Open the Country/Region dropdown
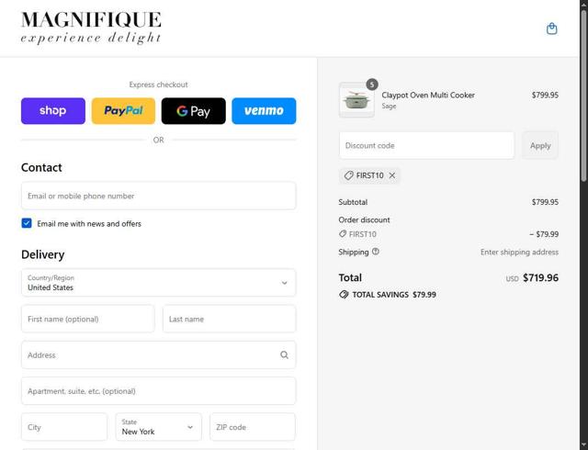Screen dimensions: 588x450 (159, 283)
